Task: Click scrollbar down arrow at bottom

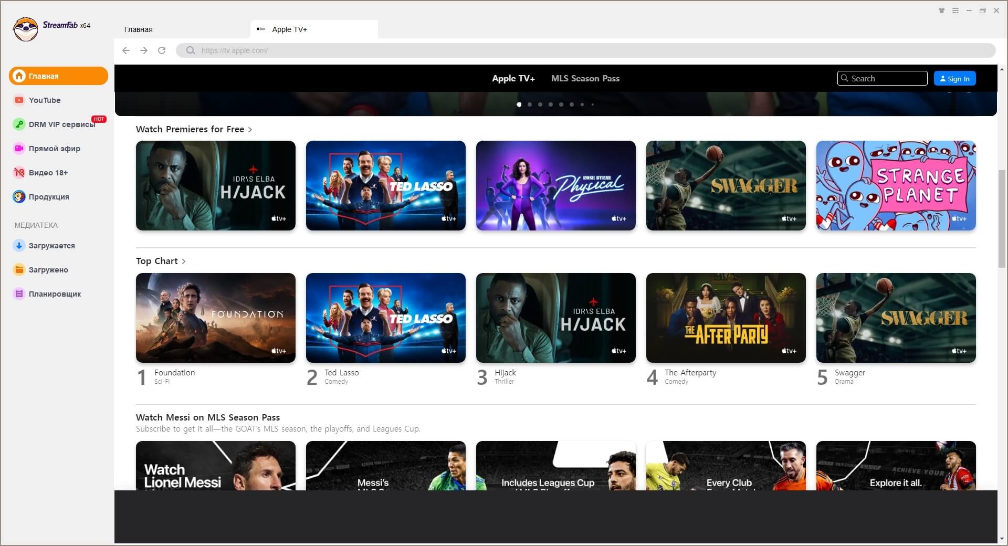Action: pyautogui.click(x=1002, y=539)
